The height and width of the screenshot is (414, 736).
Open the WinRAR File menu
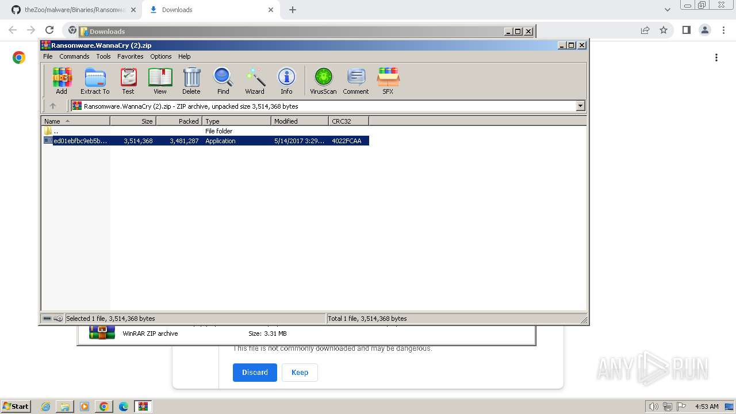tap(48, 56)
